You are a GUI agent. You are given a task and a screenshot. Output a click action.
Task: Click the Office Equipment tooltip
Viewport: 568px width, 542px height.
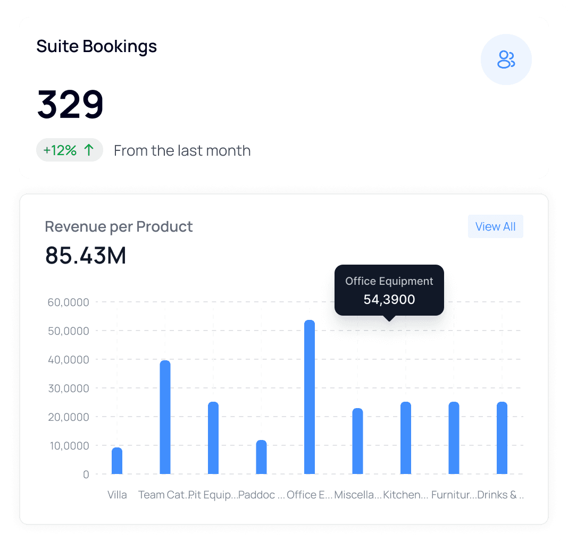(389, 290)
